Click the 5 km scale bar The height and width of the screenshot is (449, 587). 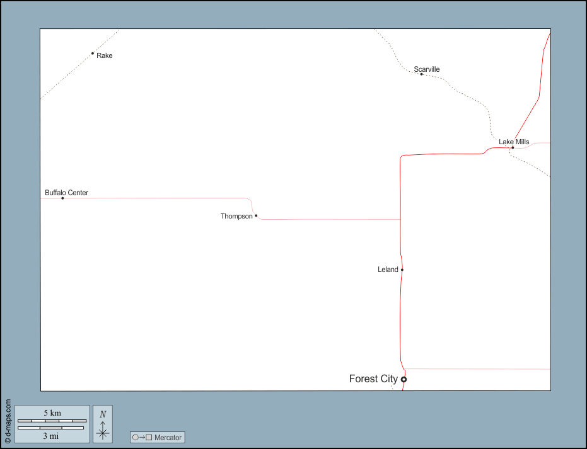tap(52, 420)
